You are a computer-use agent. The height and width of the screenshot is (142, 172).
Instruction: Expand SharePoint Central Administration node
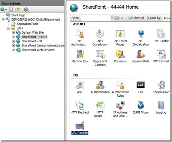13,46
